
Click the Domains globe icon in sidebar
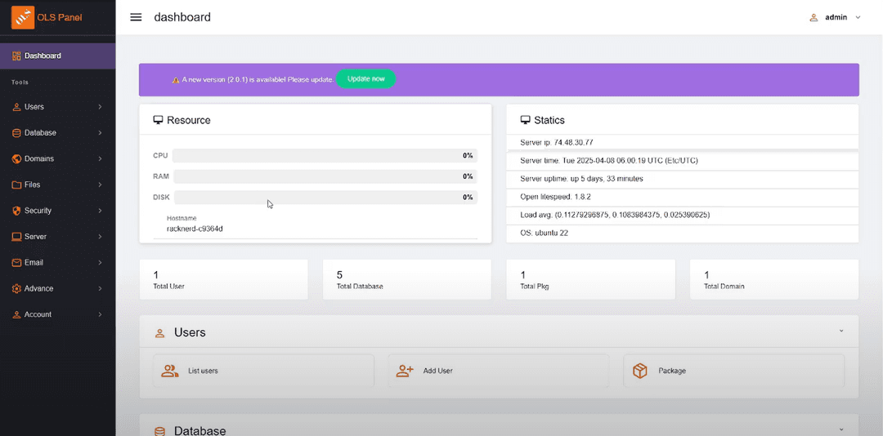16,158
